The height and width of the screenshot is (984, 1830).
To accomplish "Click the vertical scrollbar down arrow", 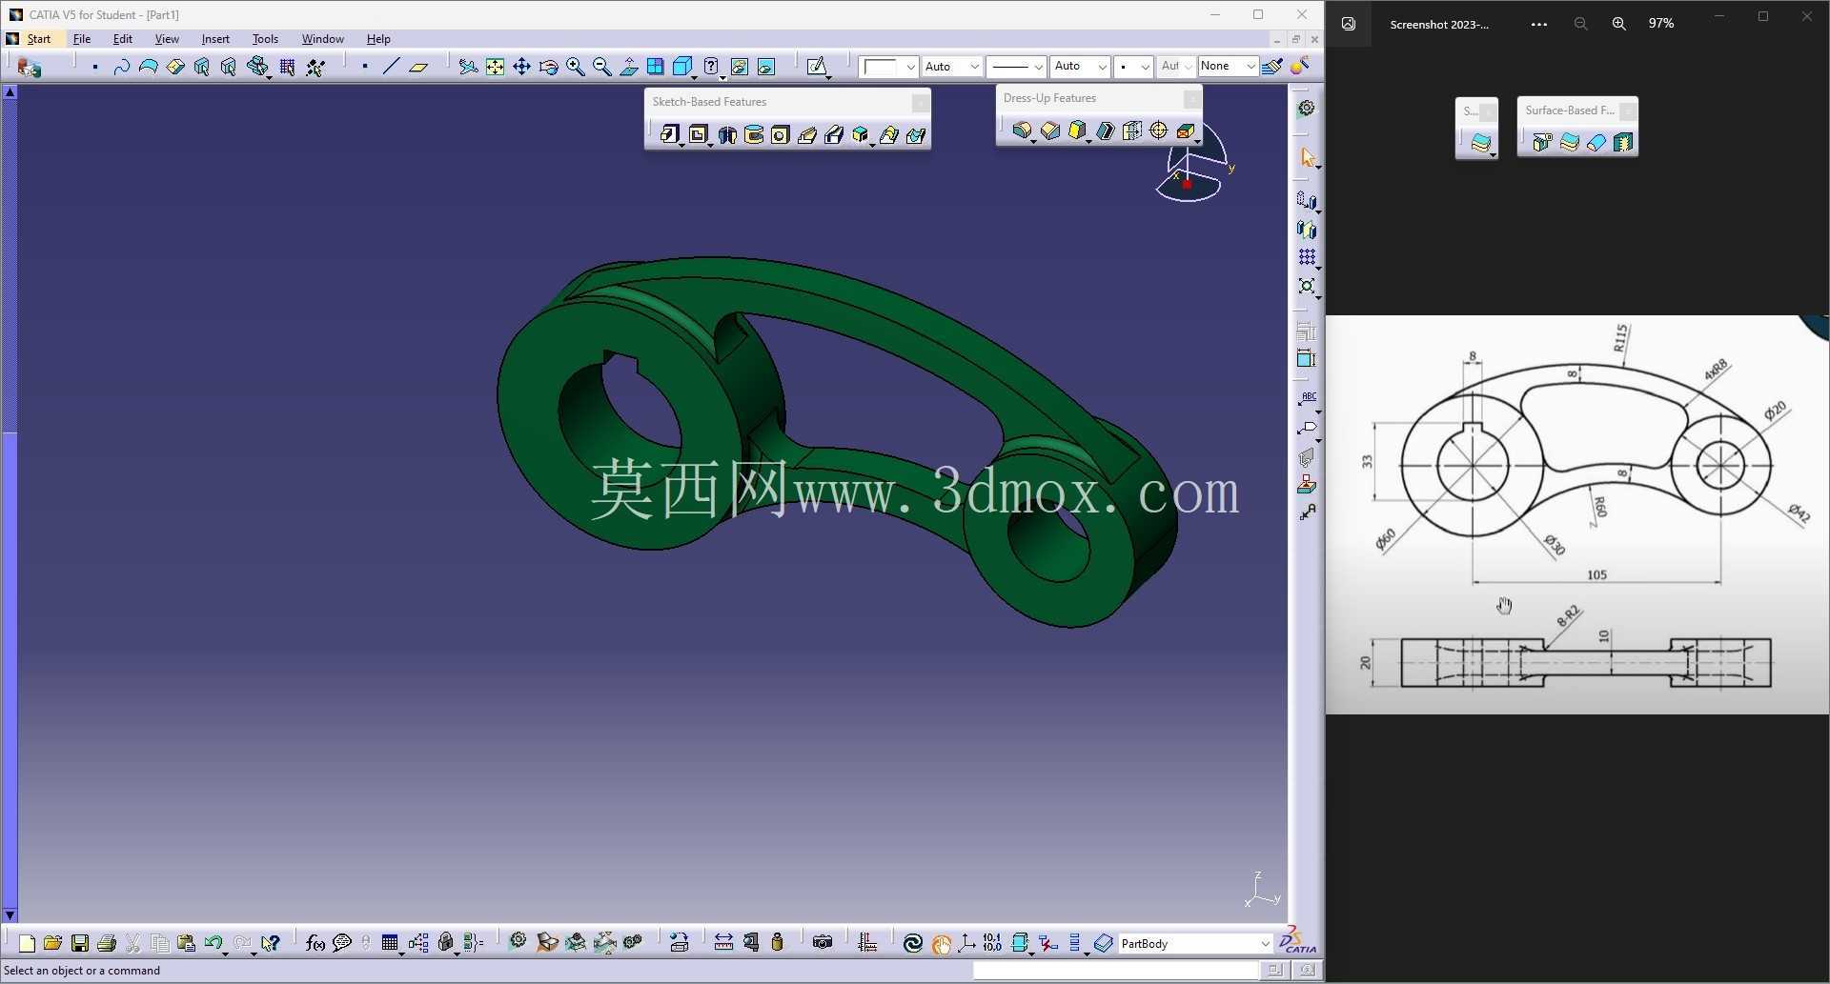I will click(10, 914).
